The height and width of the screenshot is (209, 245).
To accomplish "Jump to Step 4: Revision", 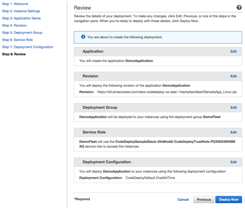I will (14, 25).
